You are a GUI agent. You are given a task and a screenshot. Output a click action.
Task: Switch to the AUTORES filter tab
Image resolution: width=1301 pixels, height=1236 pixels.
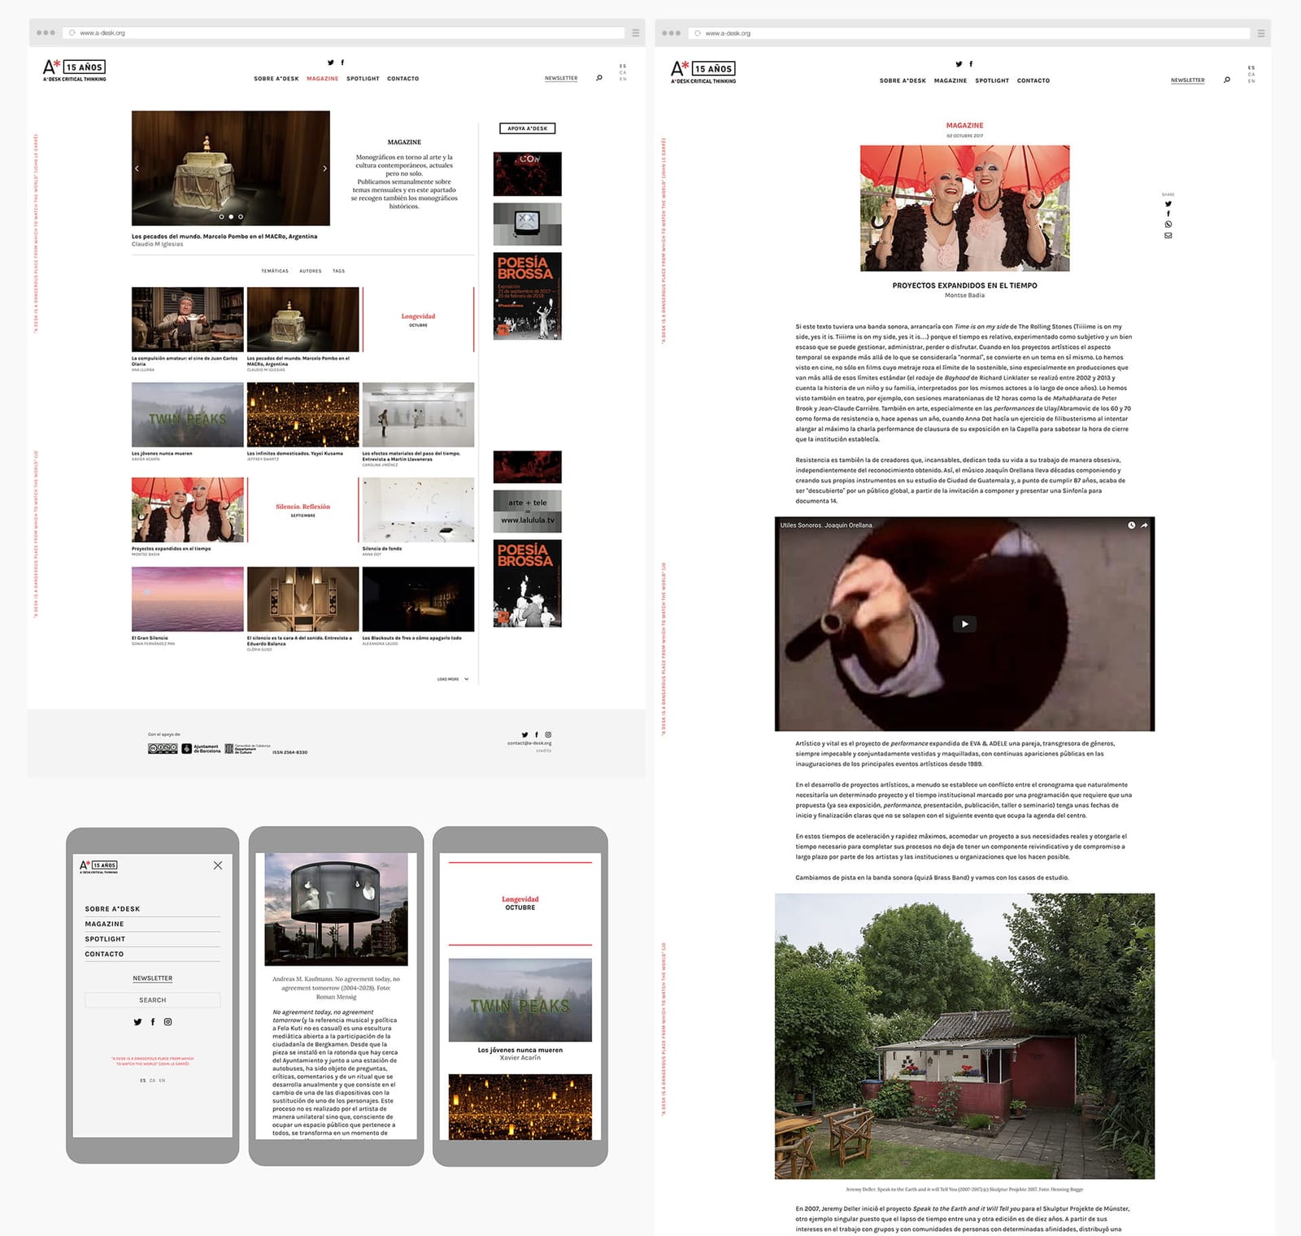coord(310,271)
